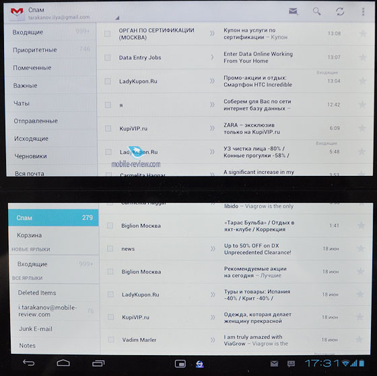This screenshot has height=376, width=377.
Task: Tap importance chevron on Vadim Marler email
Action: tap(213, 340)
